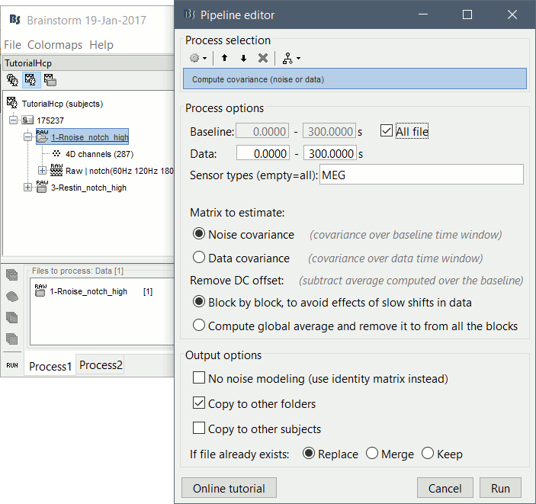Click the Run button
This screenshot has height=504, width=536.
(500, 488)
